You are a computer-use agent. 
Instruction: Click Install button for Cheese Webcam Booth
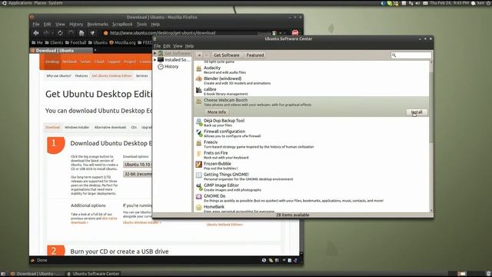point(417,112)
